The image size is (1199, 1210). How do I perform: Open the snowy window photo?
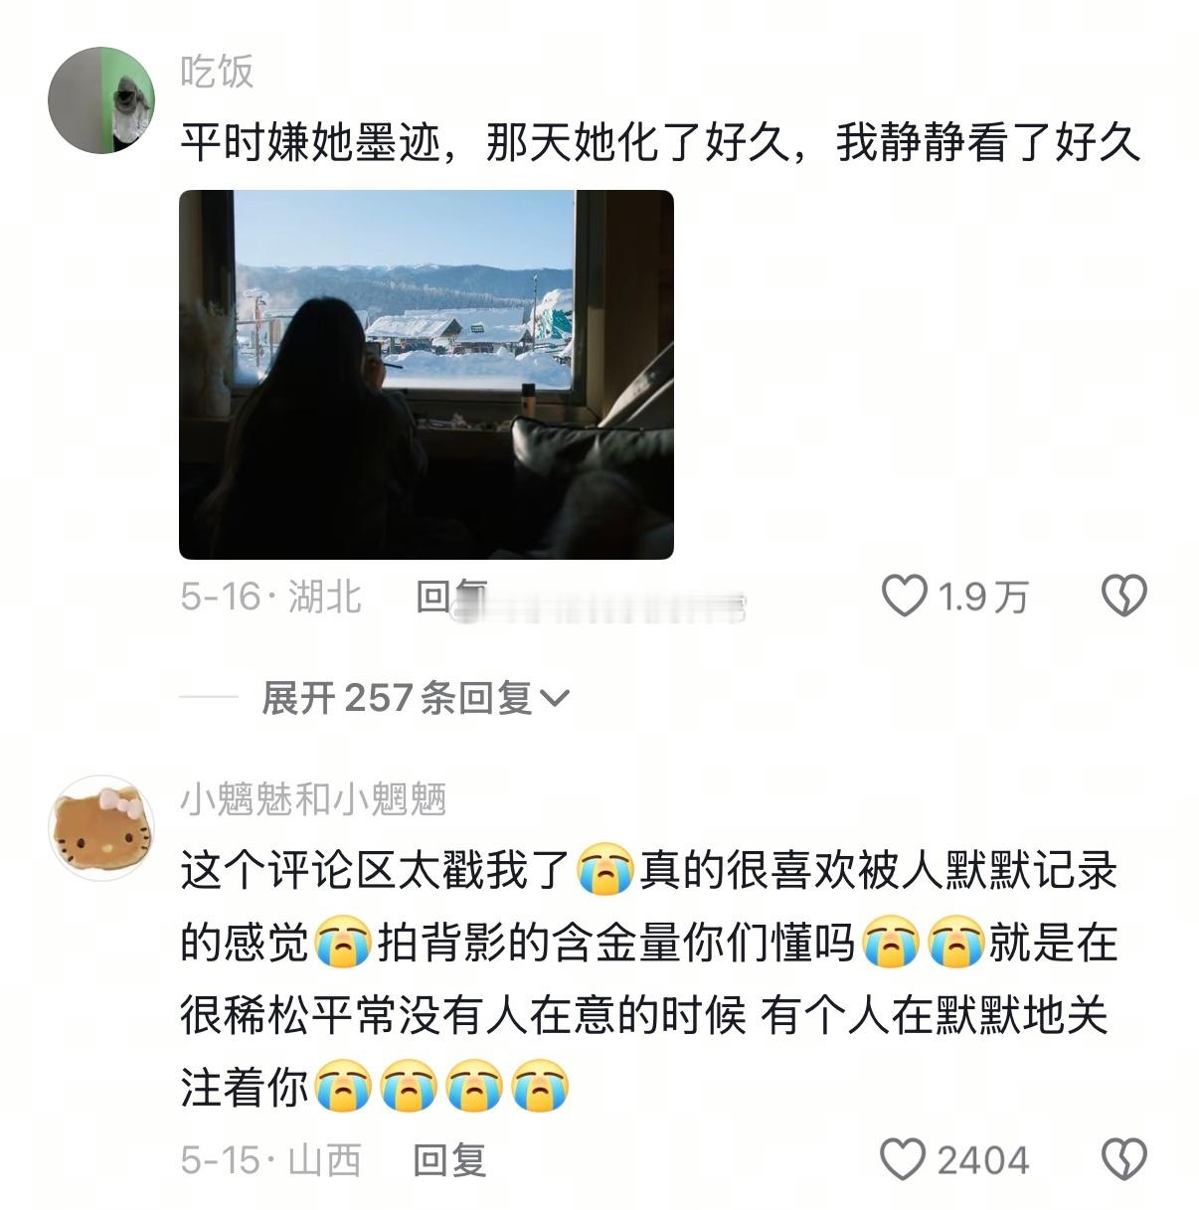(x=427, y=375)
